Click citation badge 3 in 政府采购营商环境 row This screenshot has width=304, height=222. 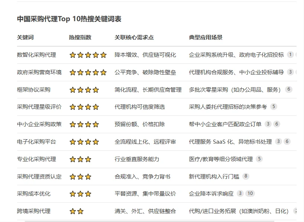[290, 72]
